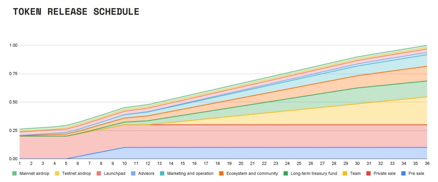This screenshot has width=438, height=182.
Task: Click the Marketing and operation legend swatch
Action: [162, 174]
